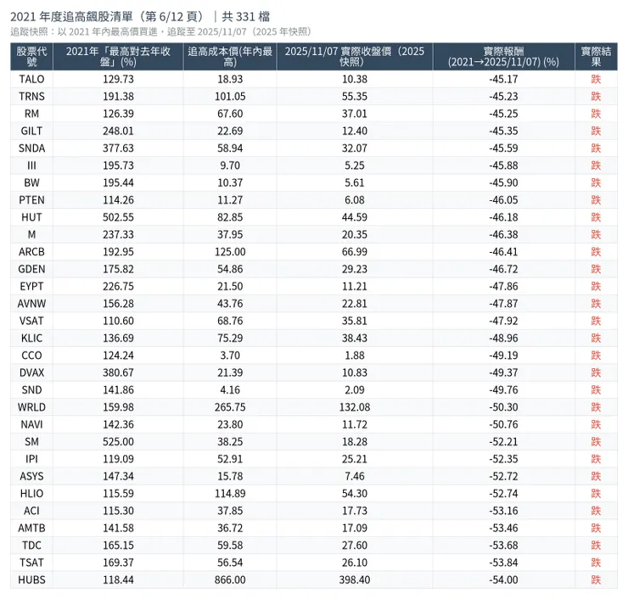The height and width of the screenshot is (599, 628).
Task: Click TRNS cost price 101.05
Action: coord(230,97)
